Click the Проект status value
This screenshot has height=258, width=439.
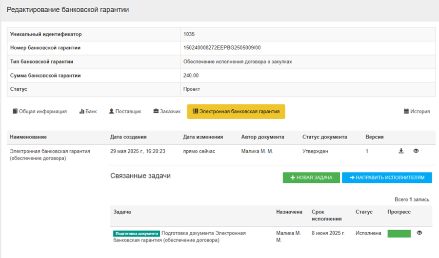tap(192, 89)
